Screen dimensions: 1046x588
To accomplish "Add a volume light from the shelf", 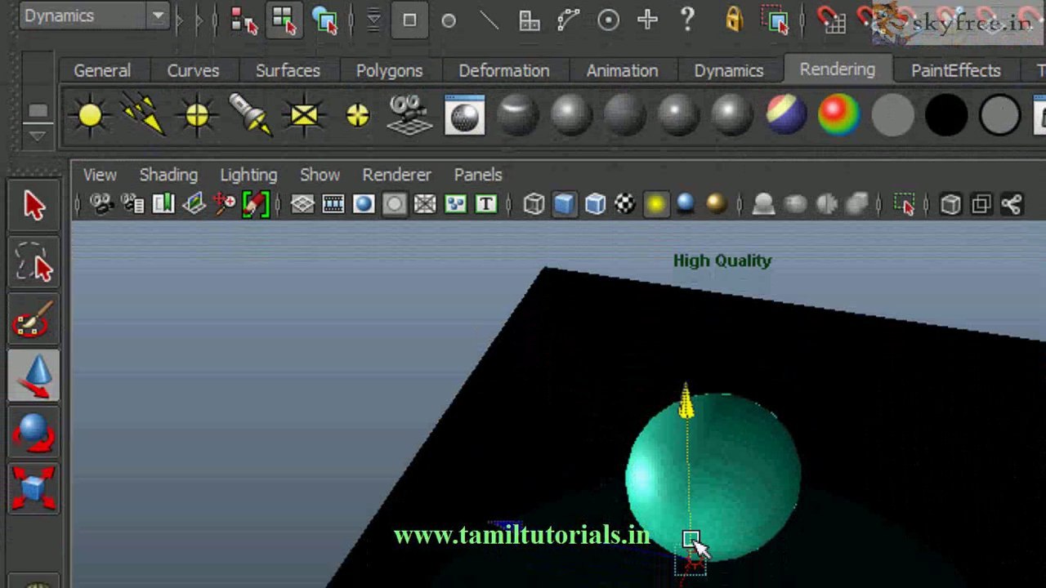I will 357,115.
